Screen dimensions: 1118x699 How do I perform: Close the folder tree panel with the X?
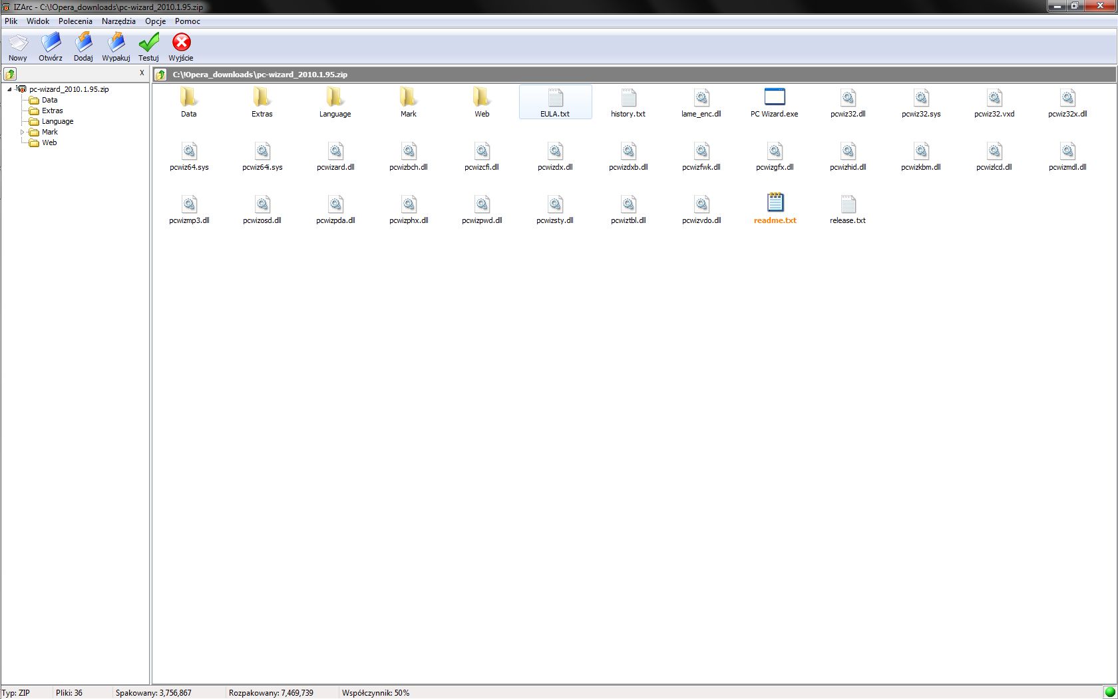coord(142,73)
